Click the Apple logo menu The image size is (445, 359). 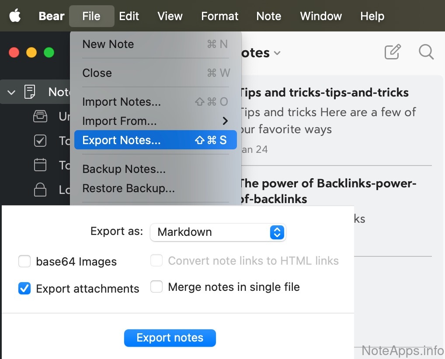pos(15,16)
